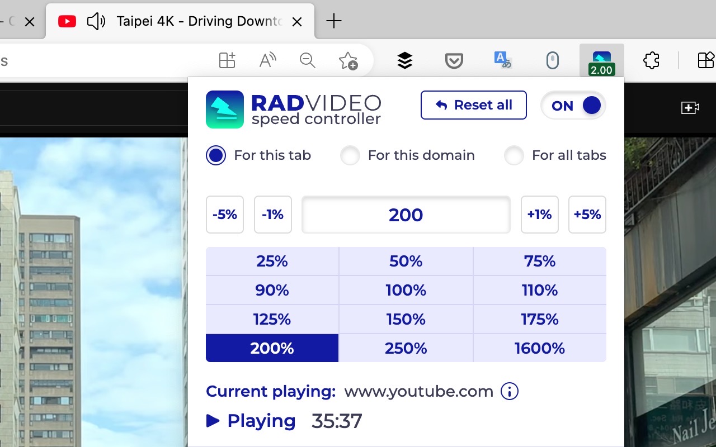Click the info icon next to www.youtube.com
This screenshot has height=447, width=716.
click(509, 392)
